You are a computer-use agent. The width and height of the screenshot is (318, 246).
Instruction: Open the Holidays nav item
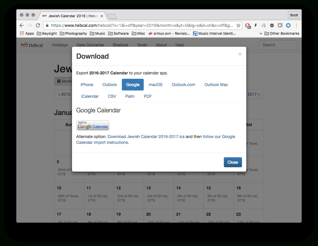point(60,45)
